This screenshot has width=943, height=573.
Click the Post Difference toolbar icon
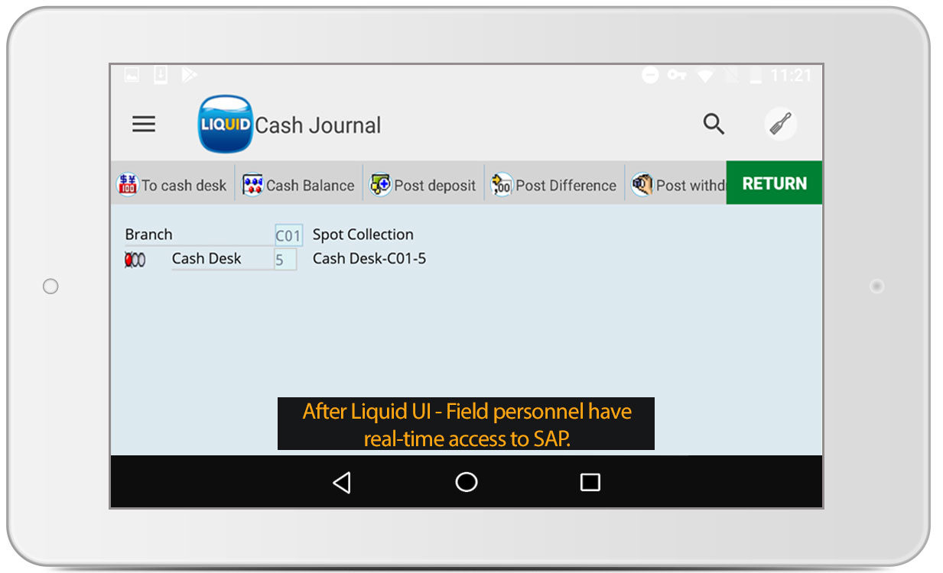point(502,185)
